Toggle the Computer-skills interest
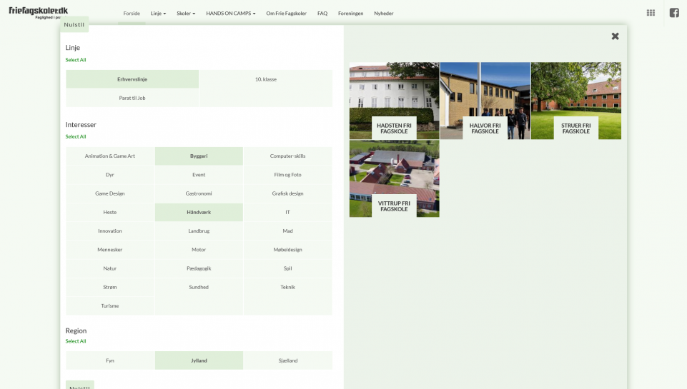Image resolution: width=687 pixels, height=389 pixels. pos(288,156)
